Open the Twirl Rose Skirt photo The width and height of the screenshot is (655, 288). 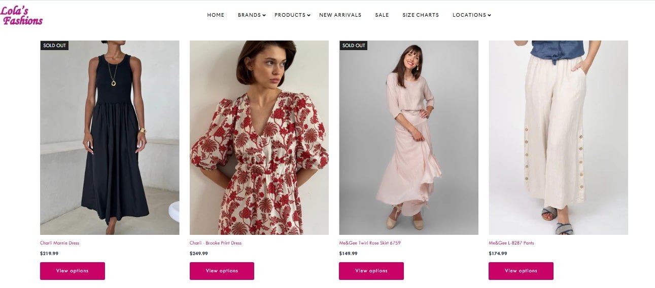pyautogui.click(x=408, y=138)
